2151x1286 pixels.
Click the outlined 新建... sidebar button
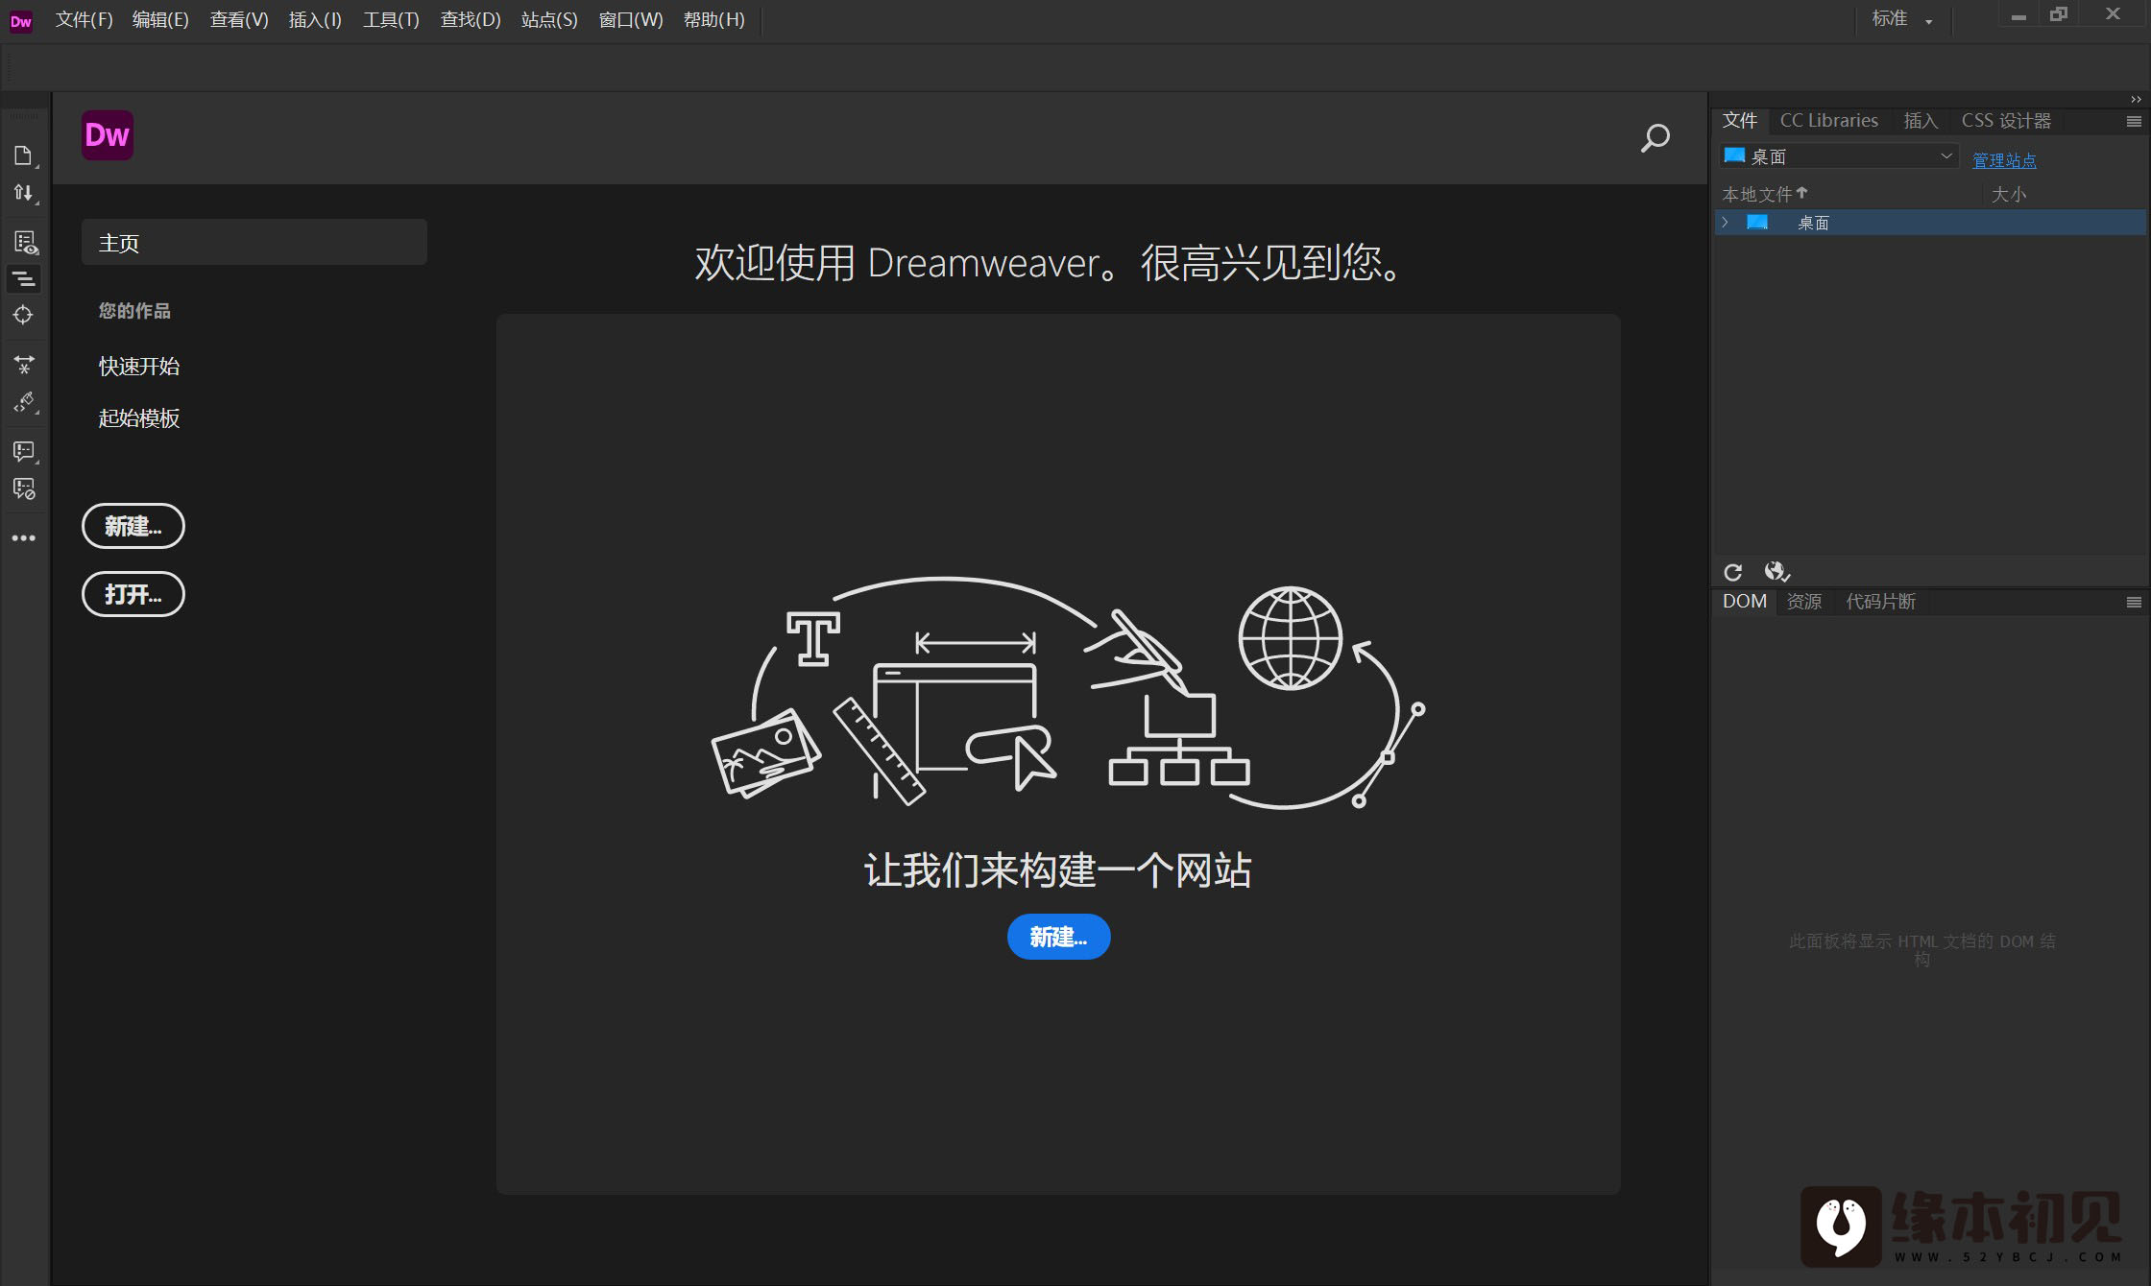click(x=133, y=526)
